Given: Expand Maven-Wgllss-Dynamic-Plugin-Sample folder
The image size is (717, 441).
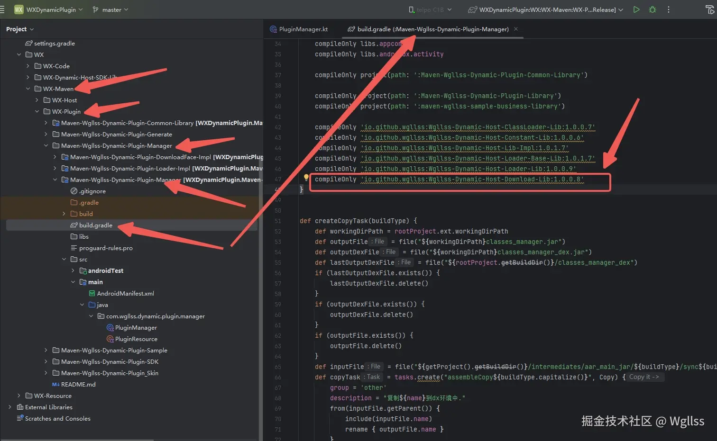Looking at the screenshot, I should tap(46, 351).
